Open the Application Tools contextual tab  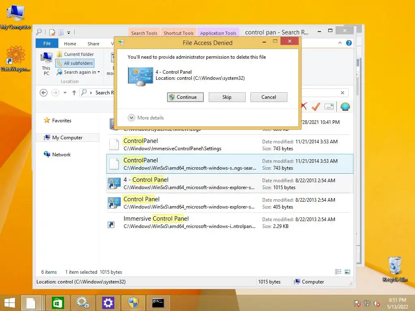pyautogui.click(x=218, y=33)
